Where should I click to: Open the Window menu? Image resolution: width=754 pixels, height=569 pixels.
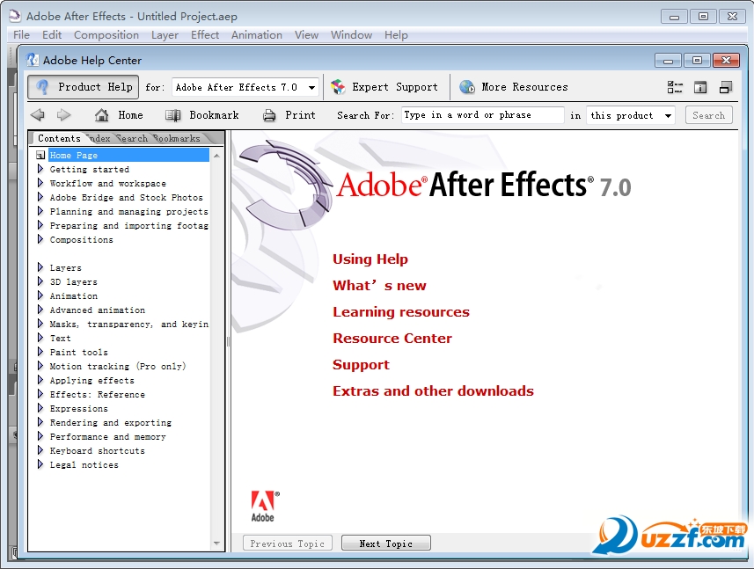(352, 35)
